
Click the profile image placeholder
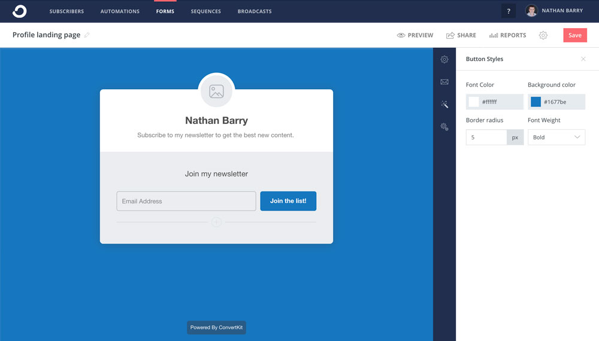coord(216,92)
